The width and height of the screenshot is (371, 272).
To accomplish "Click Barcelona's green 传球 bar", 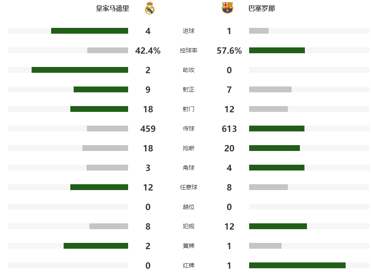I will 277,129.
